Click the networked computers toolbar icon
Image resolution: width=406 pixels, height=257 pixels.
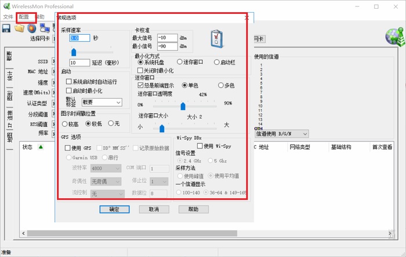pyautogui.click(x=45, y=28)
